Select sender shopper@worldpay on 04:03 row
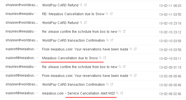The image size is (186, 100). pyautogui.click(x=22, y=5)
